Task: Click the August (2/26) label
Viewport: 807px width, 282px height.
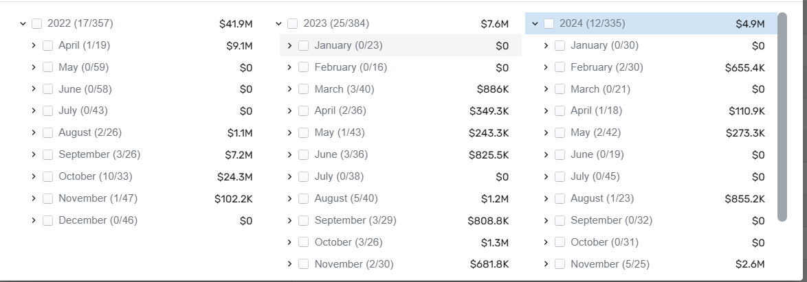Action: [x=90, y=132]
